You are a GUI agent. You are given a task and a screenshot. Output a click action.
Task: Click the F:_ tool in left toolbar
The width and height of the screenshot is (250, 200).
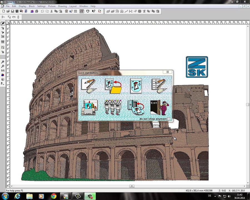click(x=3, y=84)
